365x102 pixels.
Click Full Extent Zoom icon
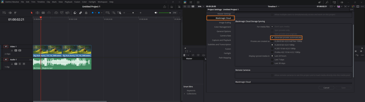pos(108,13)
